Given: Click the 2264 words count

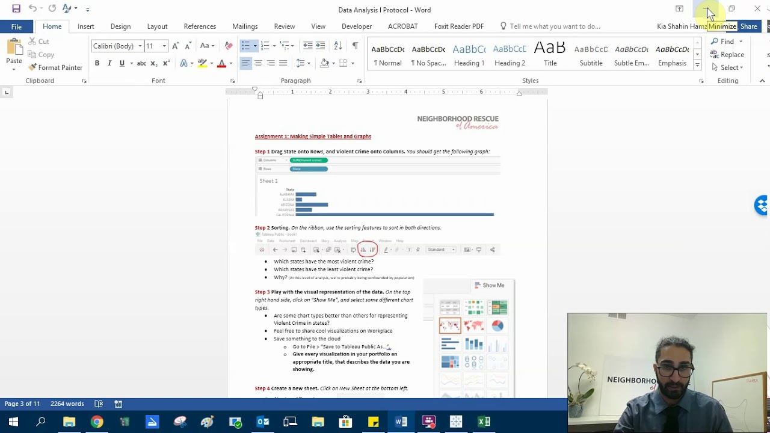Looking at the screenshot, I should [67, 404].
